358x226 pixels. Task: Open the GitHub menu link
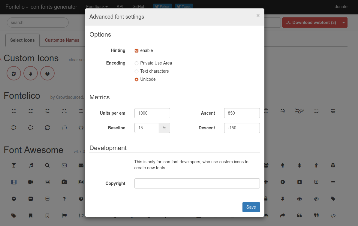[x=139, y=6]
